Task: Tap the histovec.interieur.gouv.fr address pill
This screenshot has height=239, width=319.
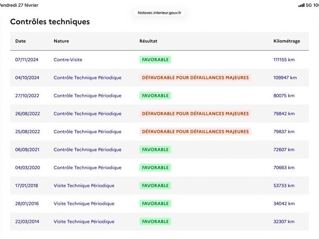Action: click(x=159, y=13)
